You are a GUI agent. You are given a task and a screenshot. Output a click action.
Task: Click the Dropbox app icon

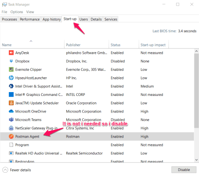click(x=11, y=61)
